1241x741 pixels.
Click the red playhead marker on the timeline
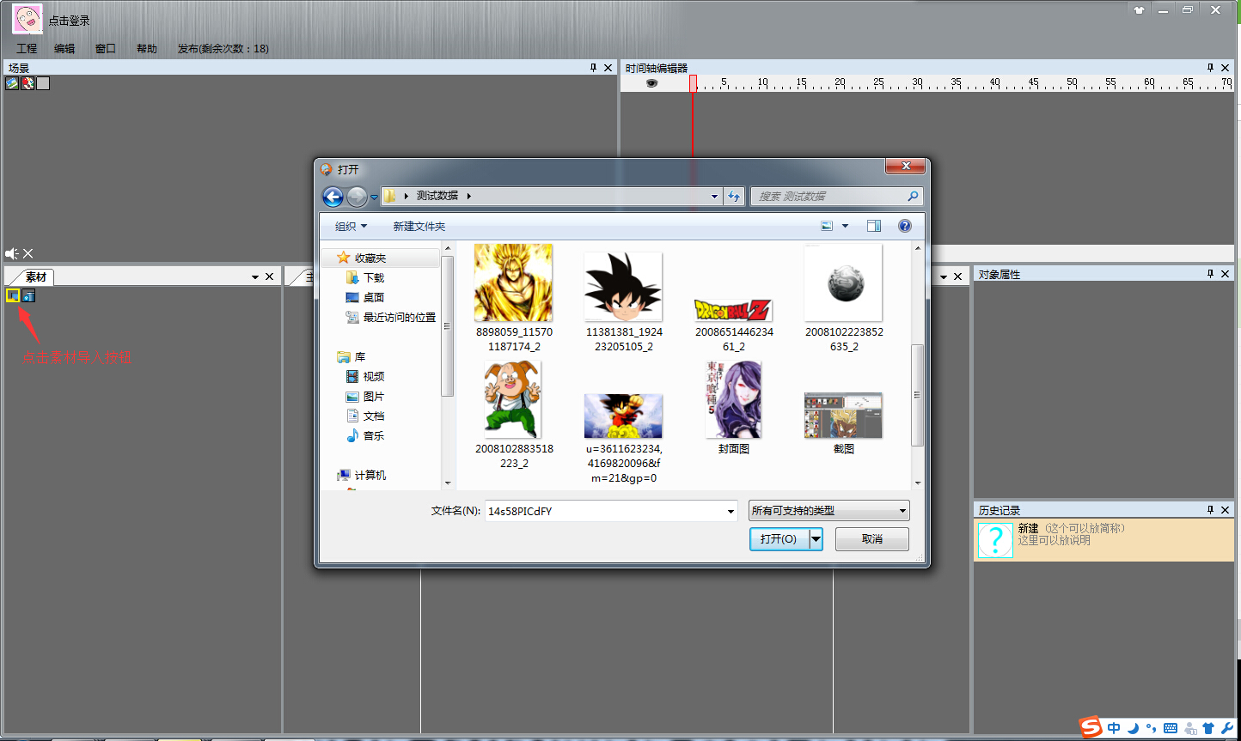tap(693, 83)
